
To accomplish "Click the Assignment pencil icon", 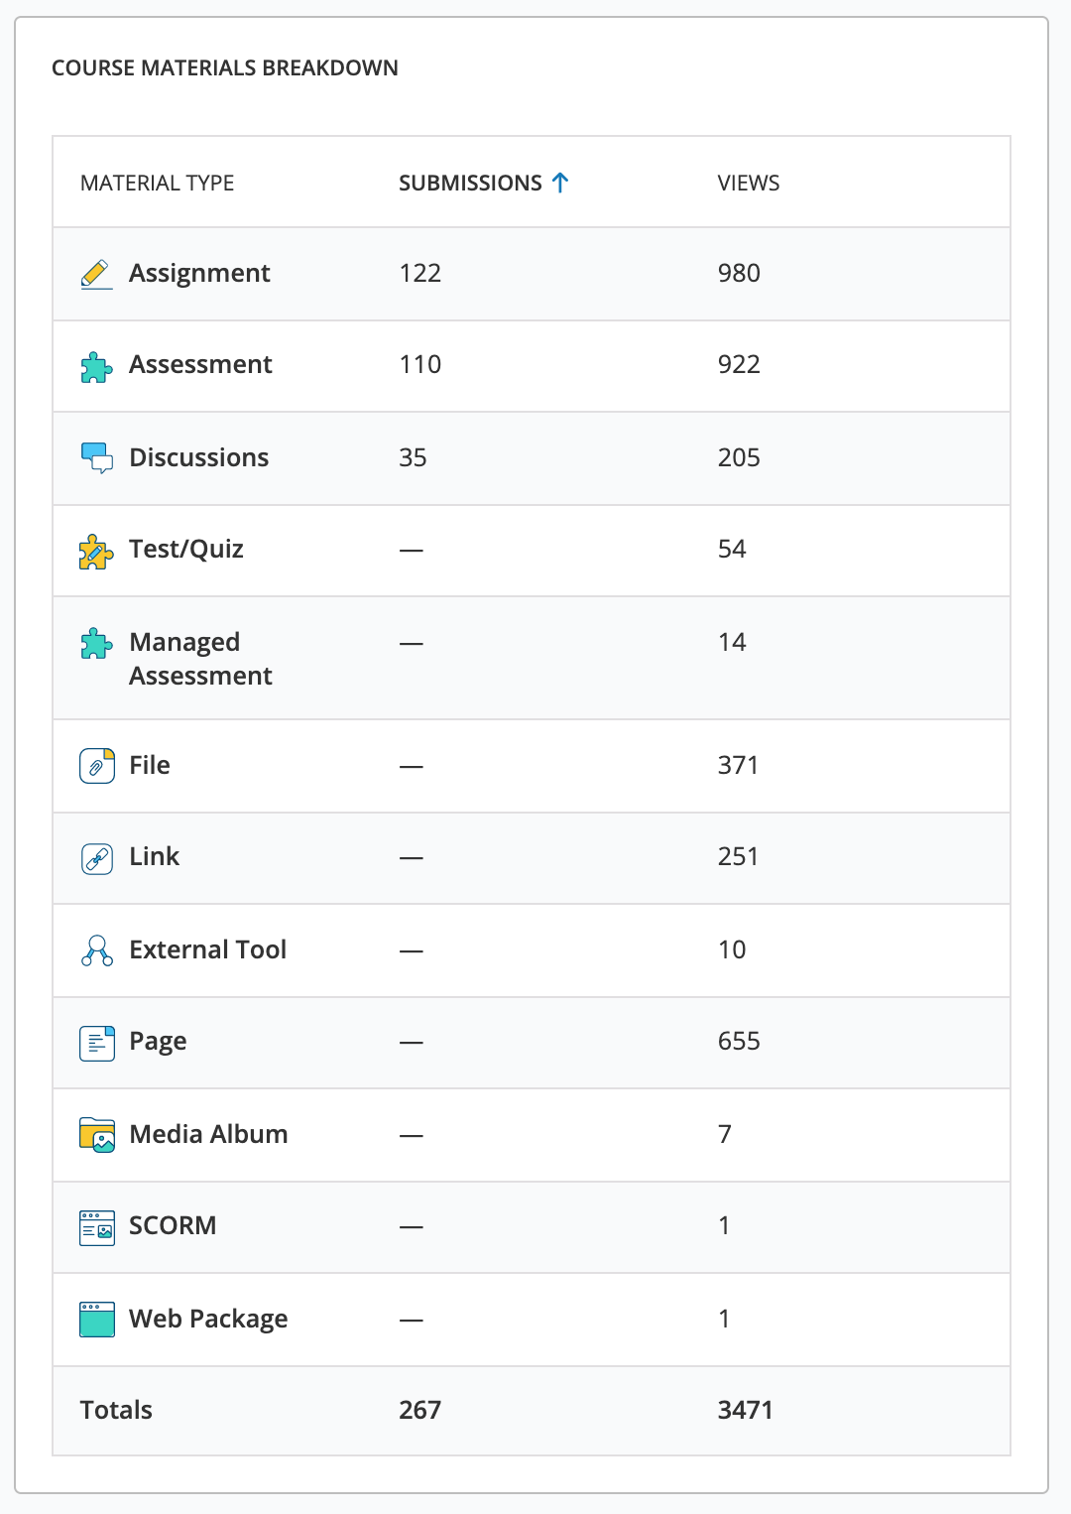I will 96,274.
